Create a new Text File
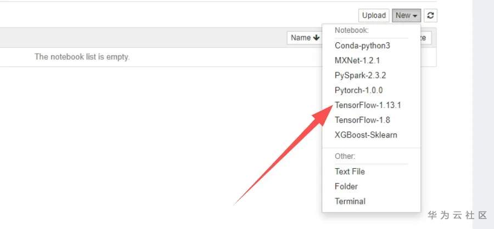 pos(350,171)
